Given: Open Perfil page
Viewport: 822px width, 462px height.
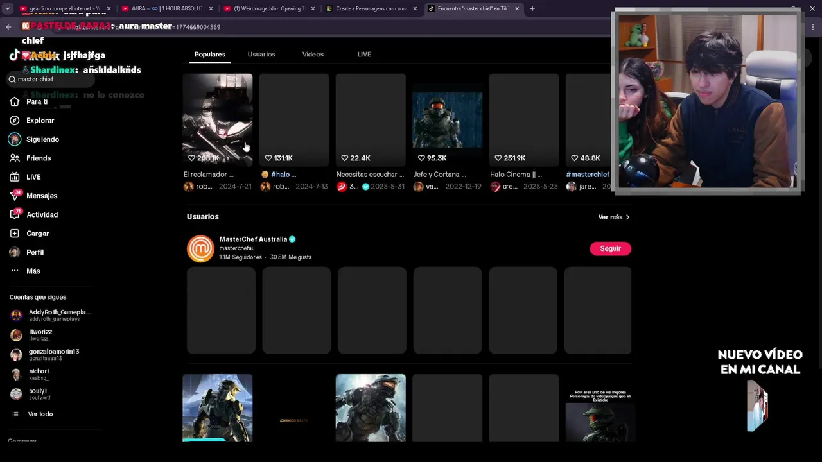Looking at the screenshot, I should click(x=27, y=252).
